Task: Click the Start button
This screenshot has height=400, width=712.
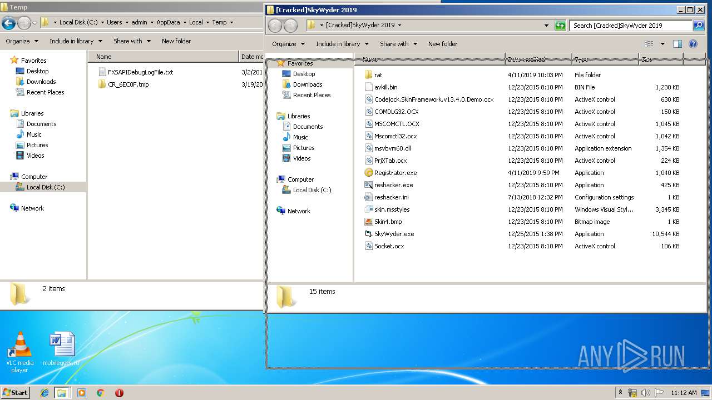Action: coord(16,393)
